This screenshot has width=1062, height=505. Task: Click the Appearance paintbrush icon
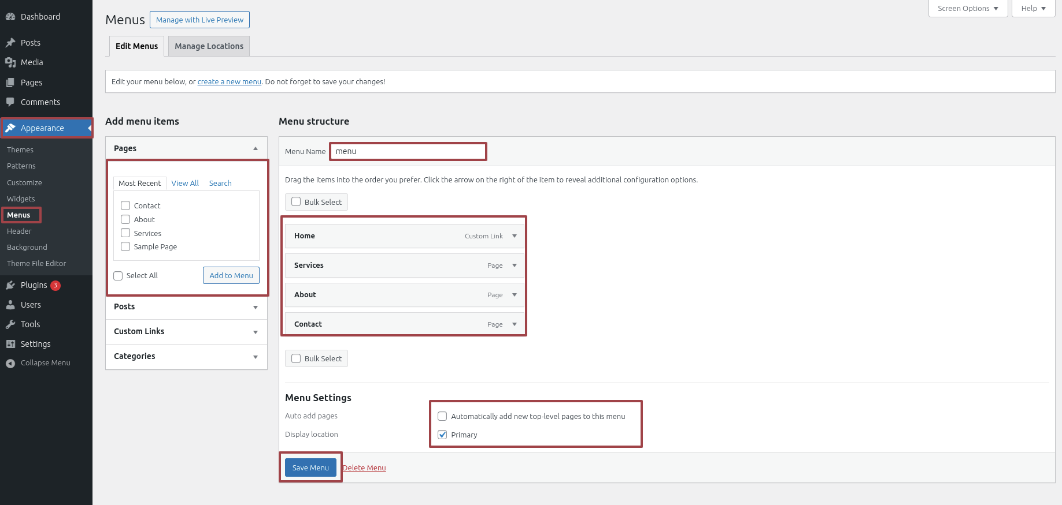click(10, 128)
